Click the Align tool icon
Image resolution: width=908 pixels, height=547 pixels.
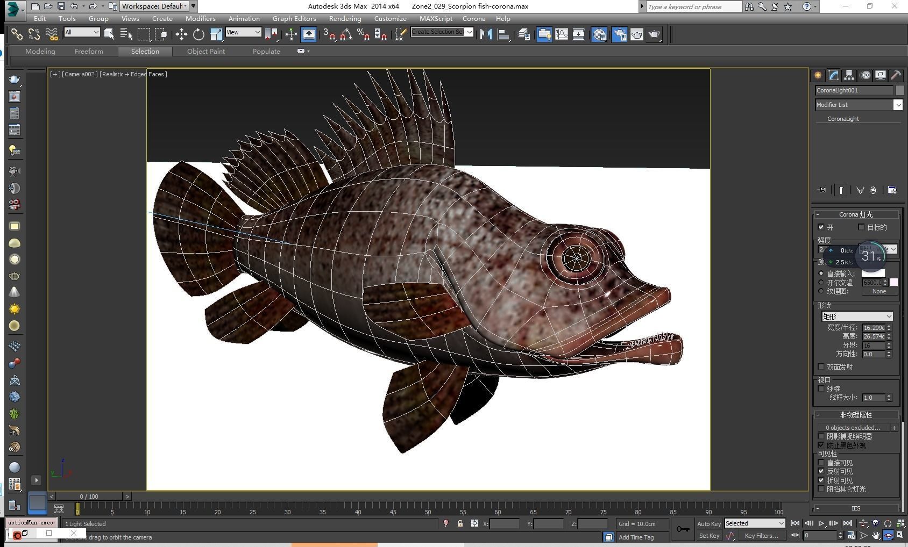click(x=503, y=34)
